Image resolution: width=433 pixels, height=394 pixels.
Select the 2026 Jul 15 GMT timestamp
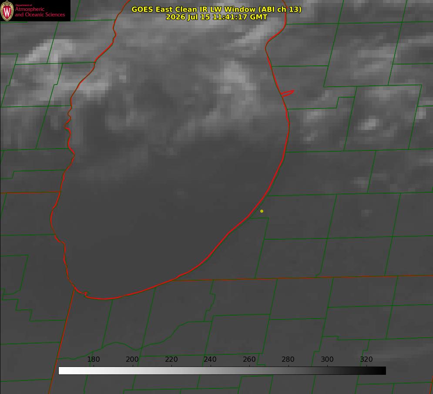217,17
